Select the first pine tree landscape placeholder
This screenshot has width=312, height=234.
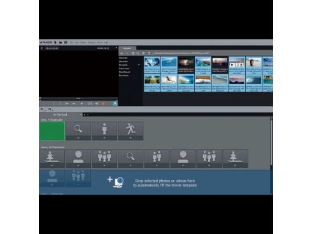(x=52, y=158)
